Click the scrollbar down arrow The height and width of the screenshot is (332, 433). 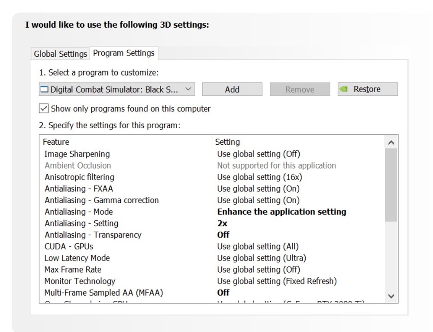coord(391,296)
